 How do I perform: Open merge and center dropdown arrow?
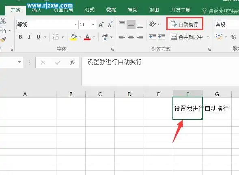(208, 37)
